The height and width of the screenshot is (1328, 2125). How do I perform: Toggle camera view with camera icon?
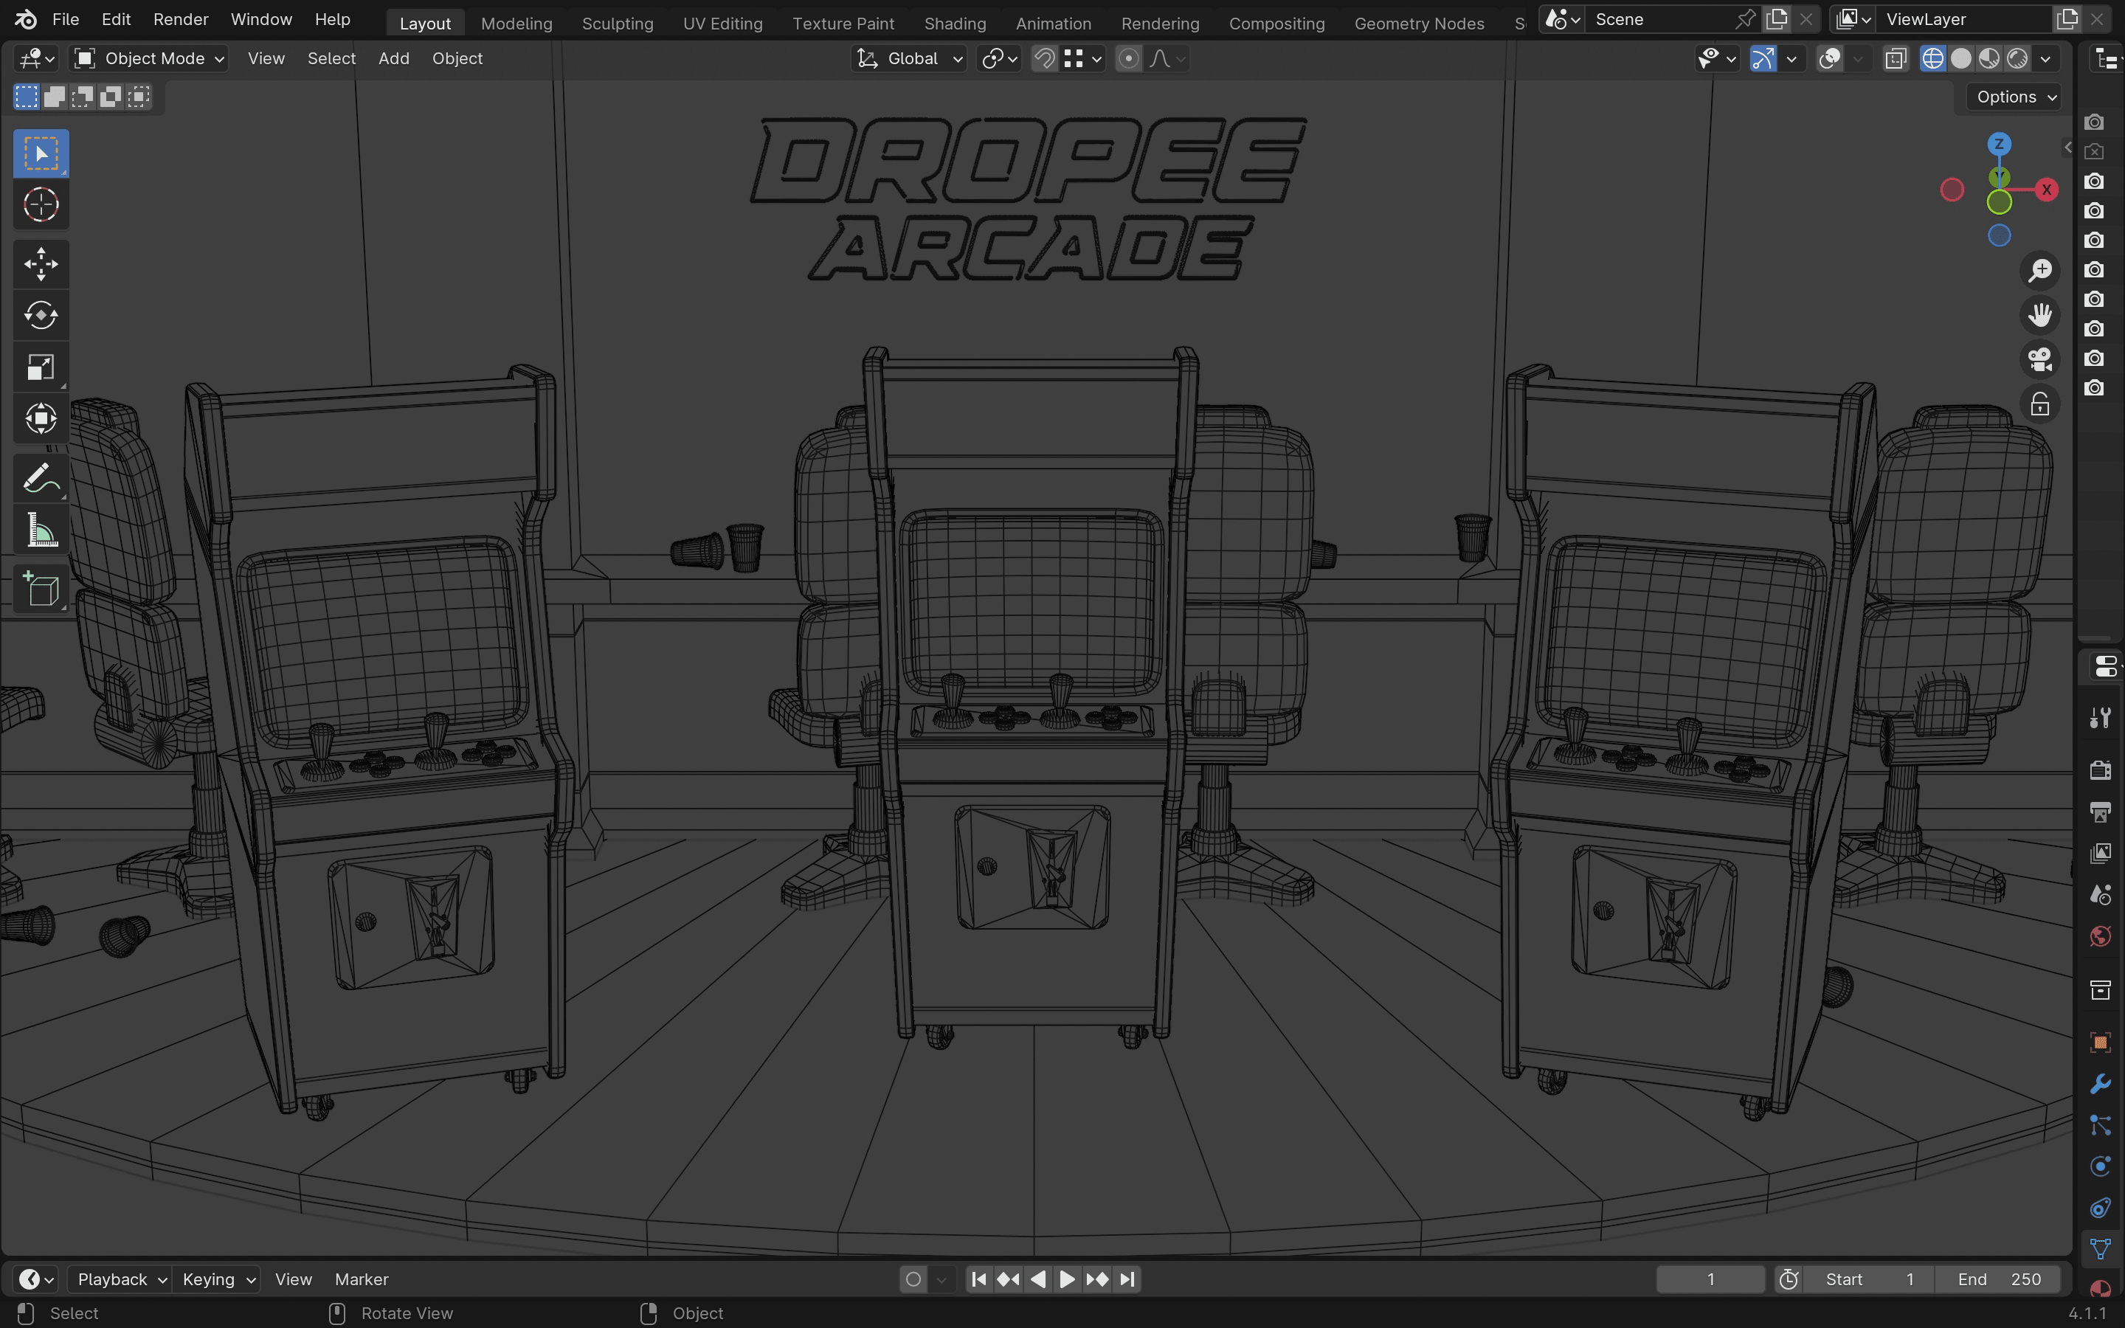click(x=2040, y=359)
